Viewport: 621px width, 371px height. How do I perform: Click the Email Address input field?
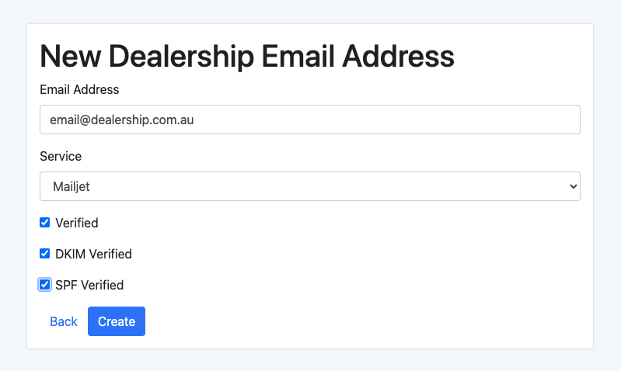coord(309,120)
